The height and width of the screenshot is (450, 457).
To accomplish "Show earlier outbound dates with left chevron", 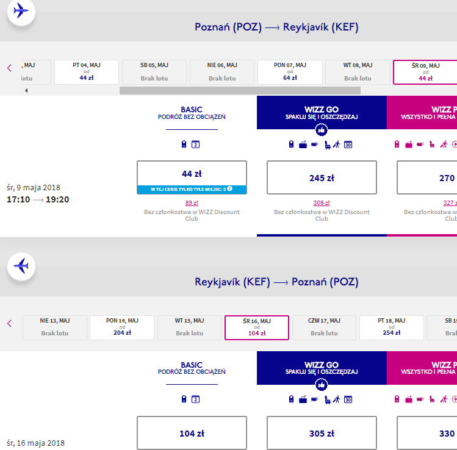I will point(9,68).
